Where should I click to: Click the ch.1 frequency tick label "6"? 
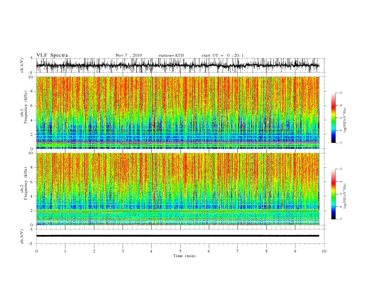click(32, 106)
